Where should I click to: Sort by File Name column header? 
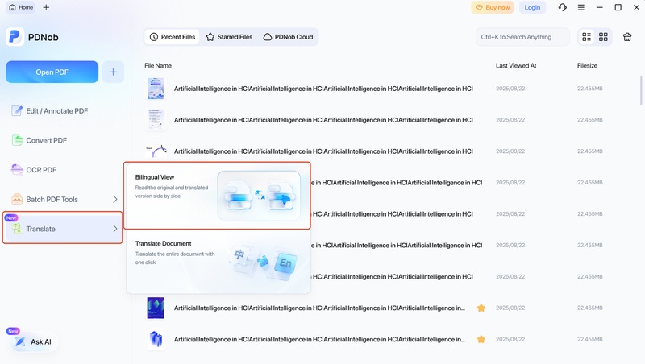158,66
